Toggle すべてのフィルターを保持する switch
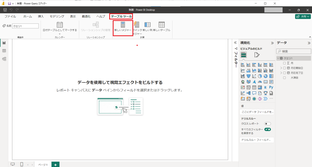The image size is (312, 167). click(x=268, y=129)
